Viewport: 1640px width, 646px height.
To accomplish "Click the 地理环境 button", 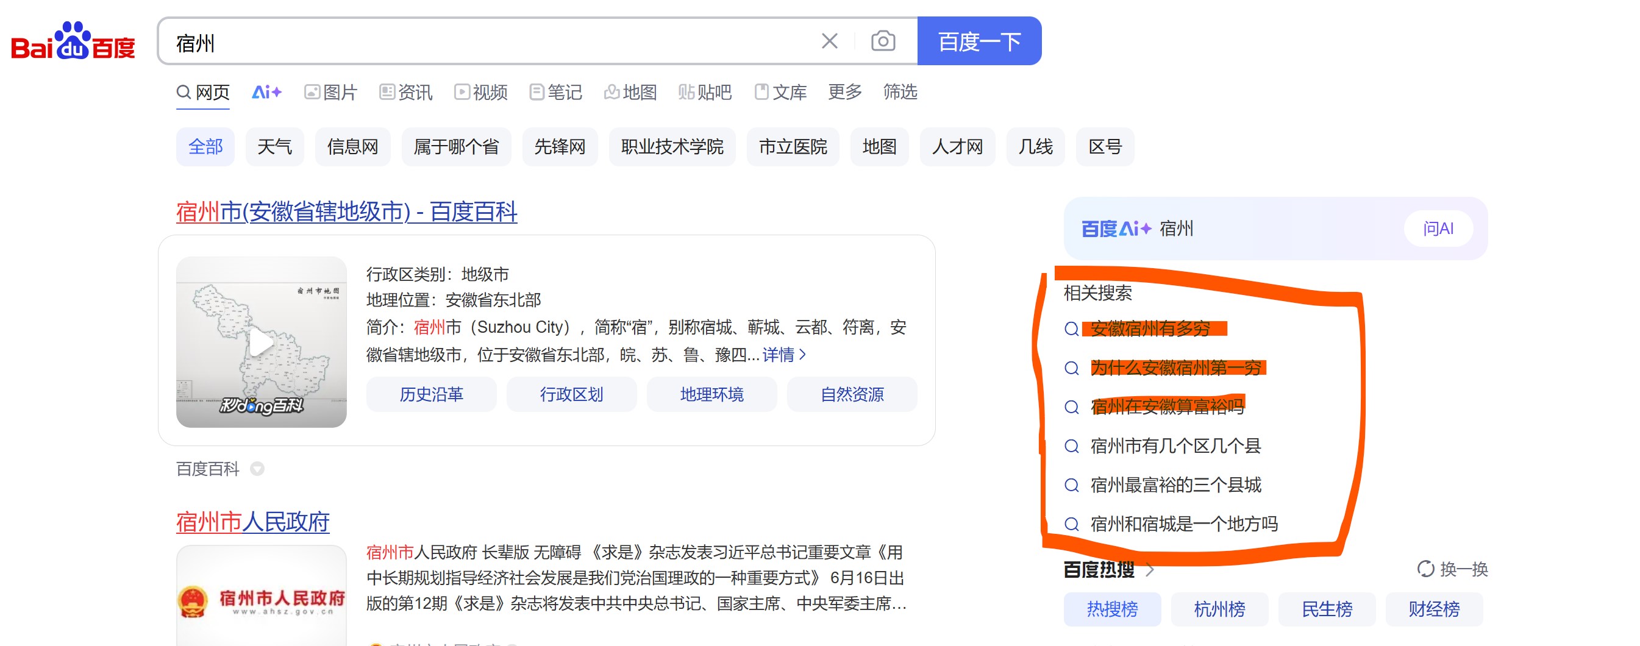I will (x=713, y=394).
